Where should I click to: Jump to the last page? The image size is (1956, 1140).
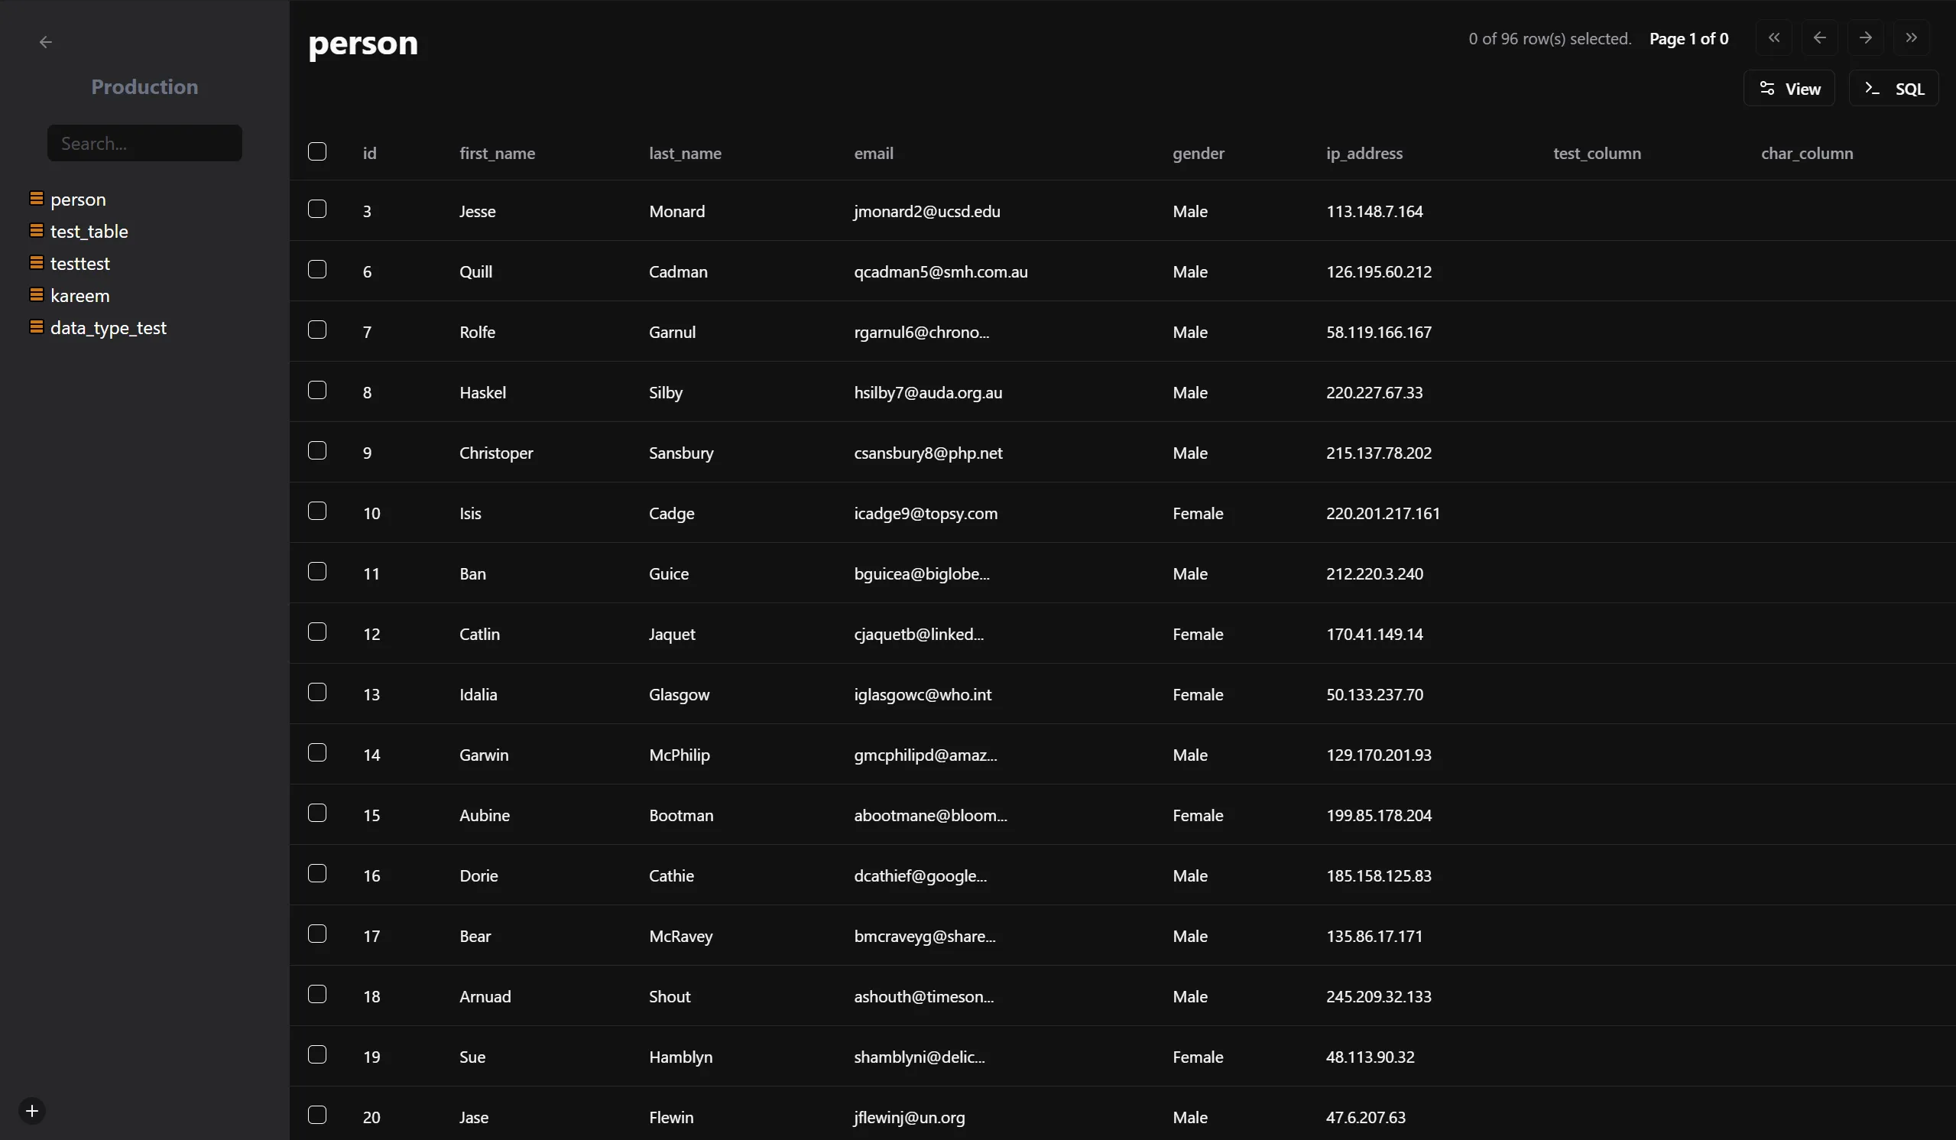[1911, 38]
